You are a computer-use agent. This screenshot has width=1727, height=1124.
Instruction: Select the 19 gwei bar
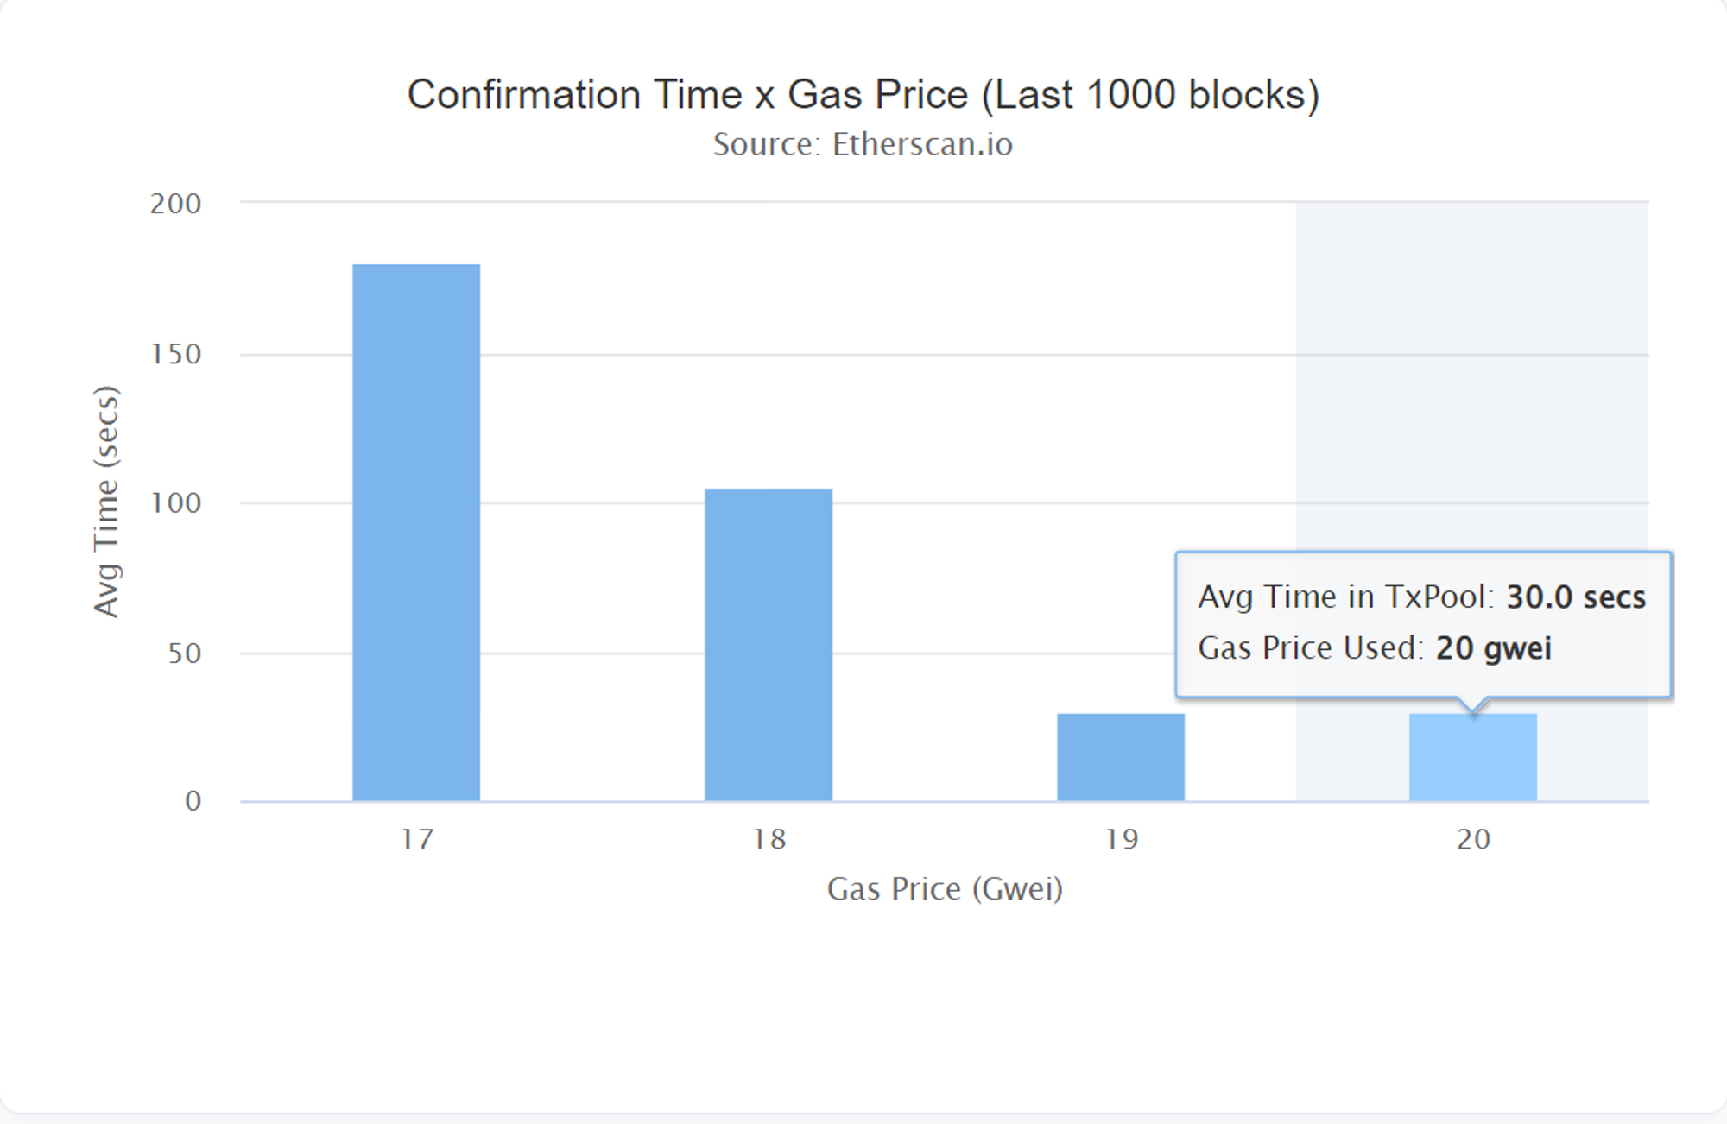[1121, 757]
